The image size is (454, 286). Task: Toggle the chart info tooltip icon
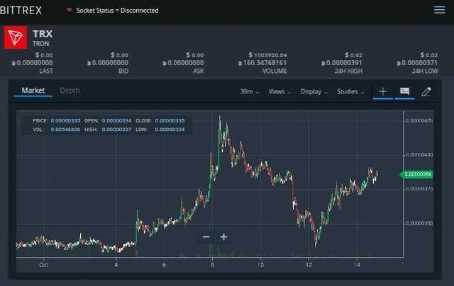(404, 91)
